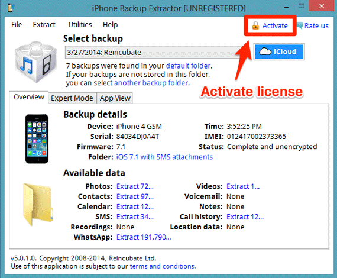Click the Available data heading
This screenshot has height=278, width=337.
[94, 173]
